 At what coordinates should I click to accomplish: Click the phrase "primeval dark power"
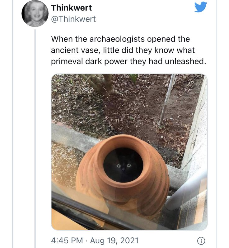point(89,62)
